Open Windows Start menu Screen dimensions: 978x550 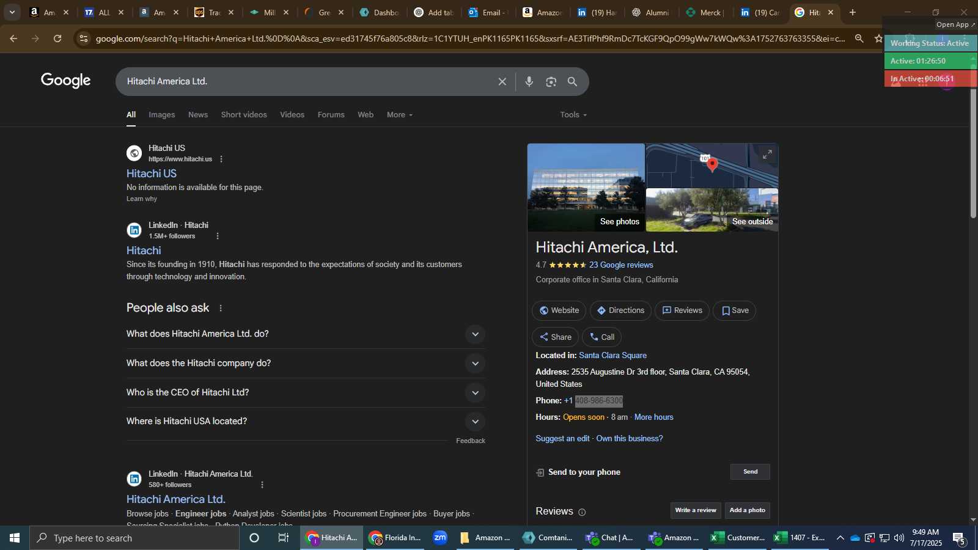(x=15, y=538)
